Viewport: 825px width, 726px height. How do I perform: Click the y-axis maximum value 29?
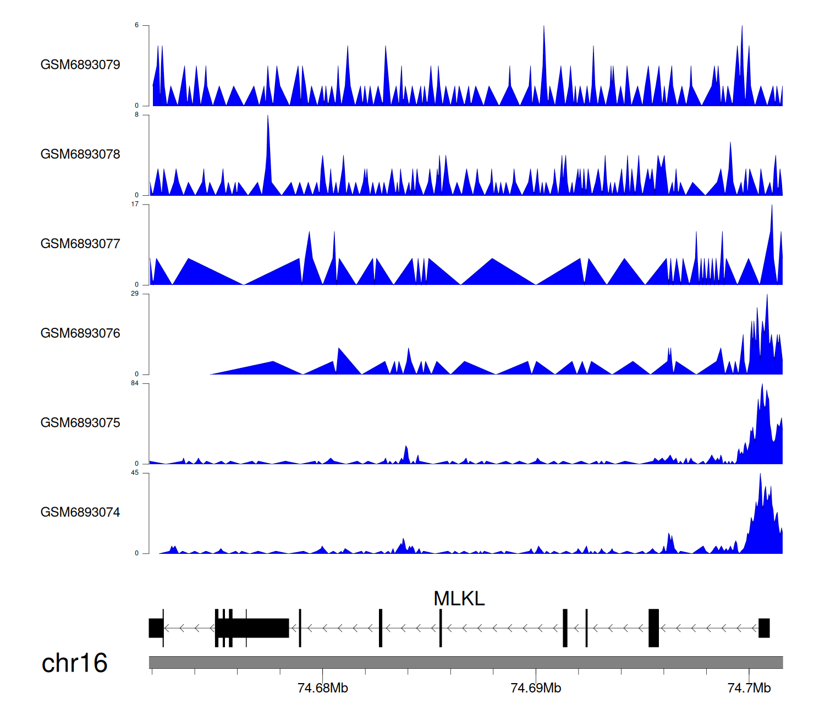click(135, 294)
